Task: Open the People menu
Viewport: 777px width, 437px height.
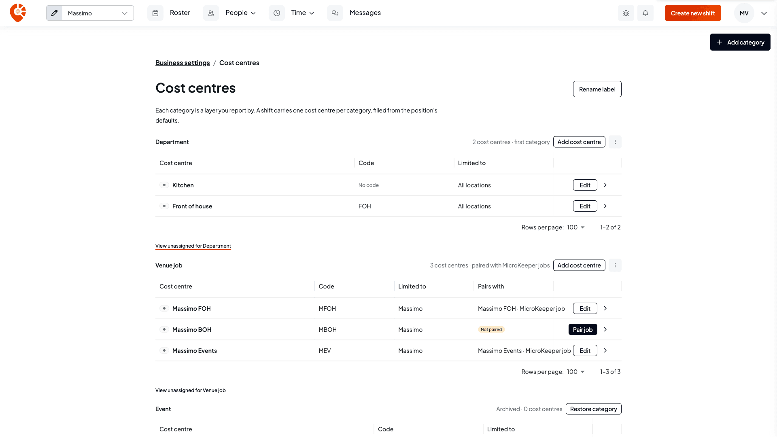Action: pyautogui.click(x=241, y=13)
